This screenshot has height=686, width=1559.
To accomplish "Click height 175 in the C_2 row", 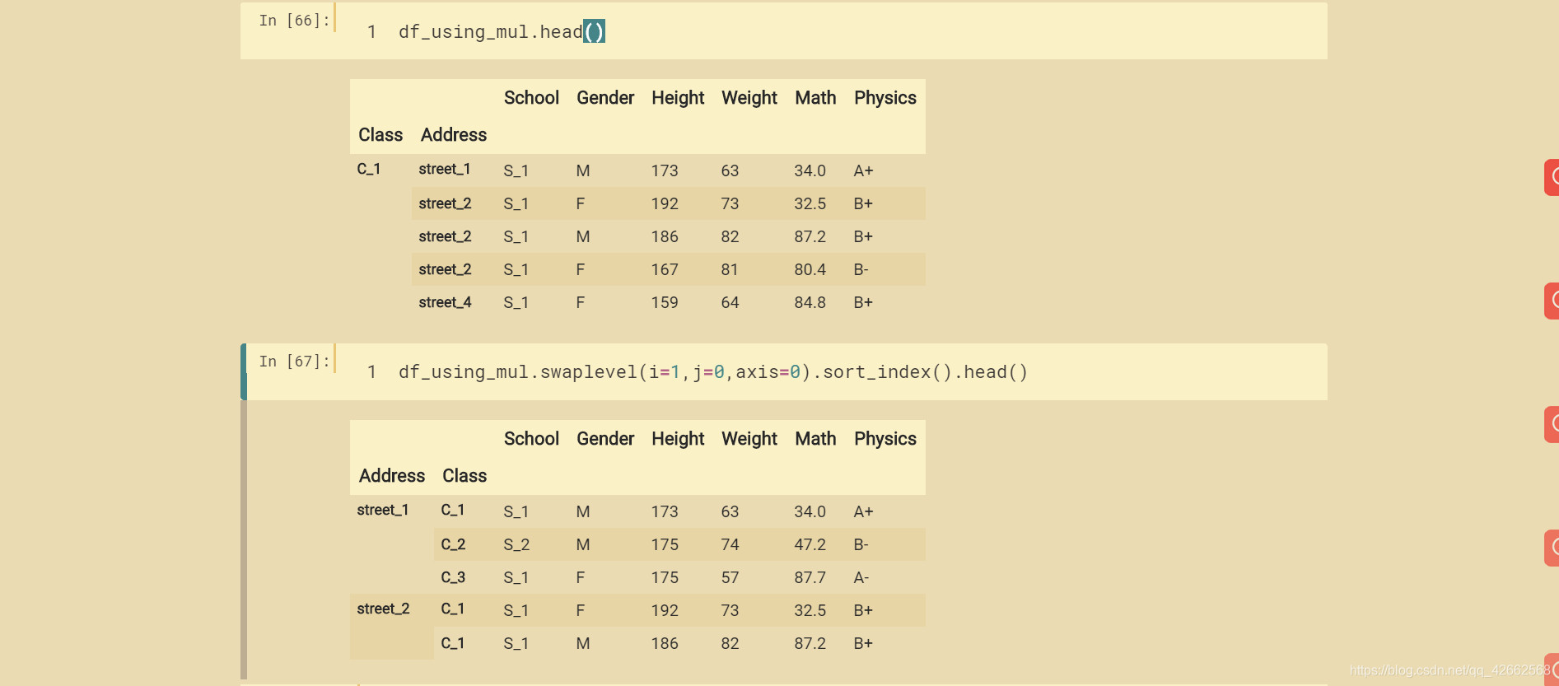I will point(665,545).
